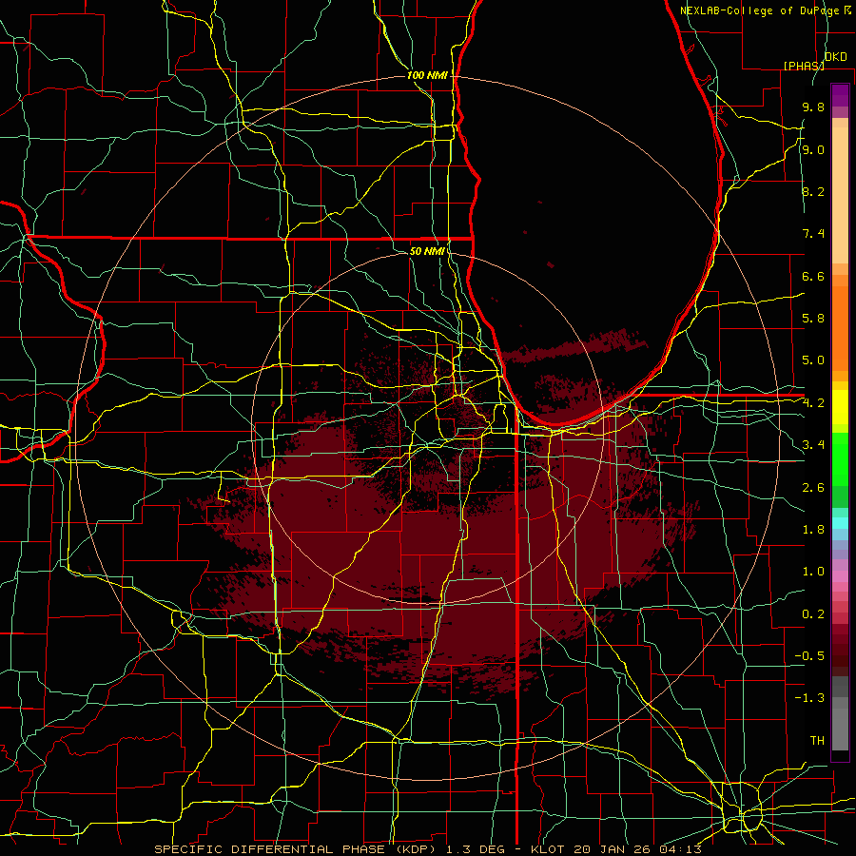Pick the yellow legend color band
Image resolution: width=856 pixels, height=856 pixels.
tap(840, 407)
